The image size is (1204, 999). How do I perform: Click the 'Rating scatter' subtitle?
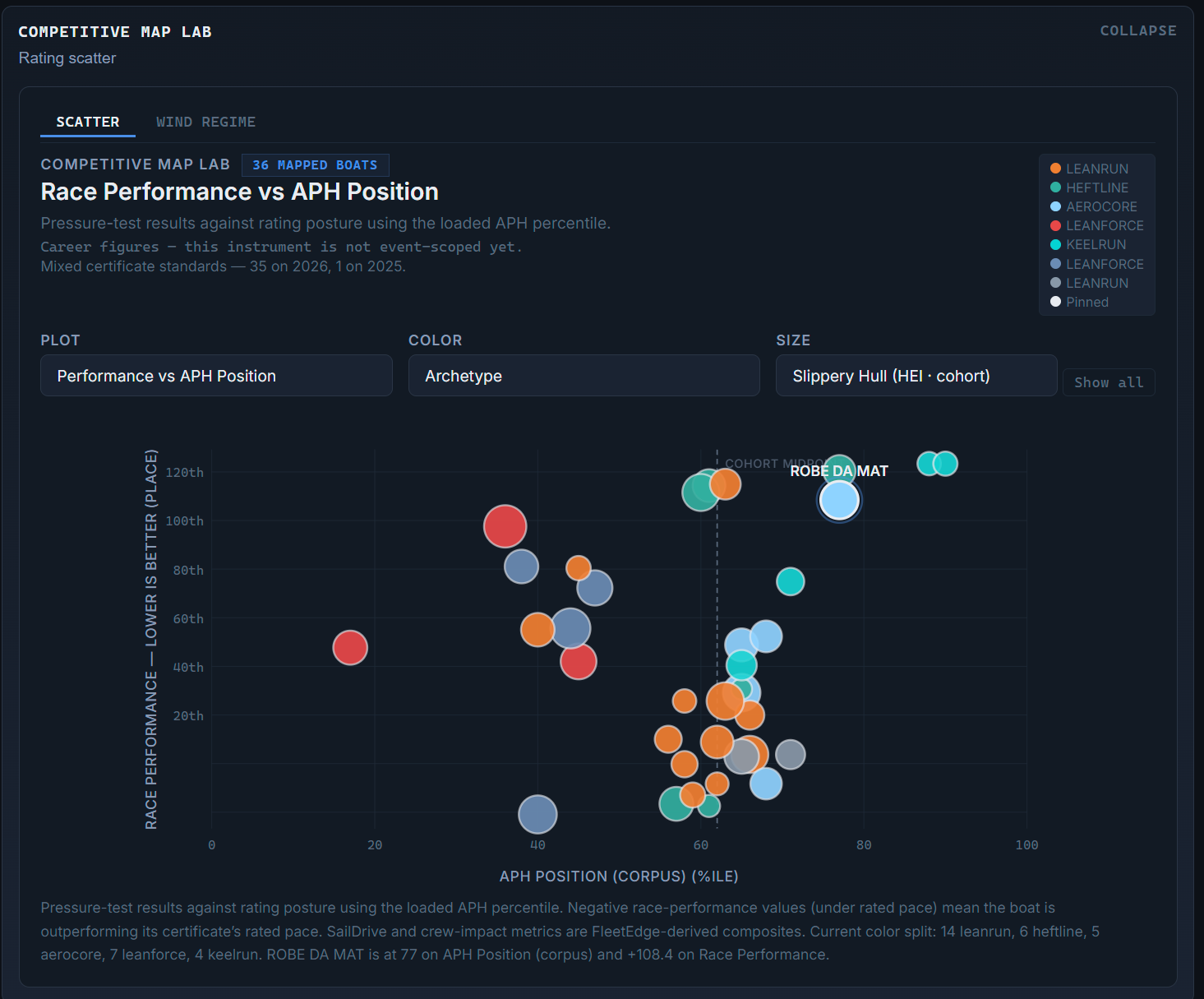(x=67, y=58)
